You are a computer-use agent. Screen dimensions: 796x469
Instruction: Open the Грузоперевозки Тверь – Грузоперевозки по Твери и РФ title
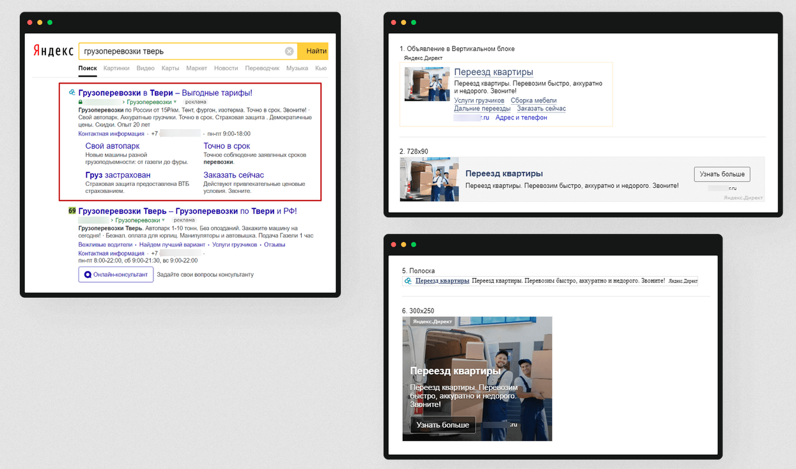click(x=187, y=211)
